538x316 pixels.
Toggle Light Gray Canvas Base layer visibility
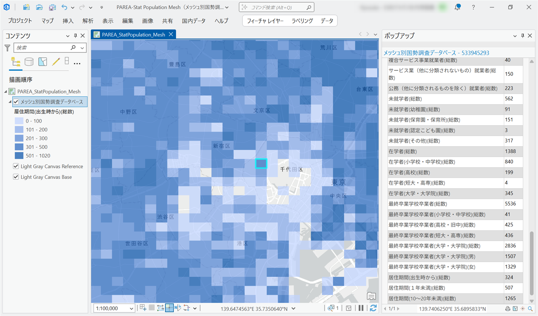(x=16, y=177)
